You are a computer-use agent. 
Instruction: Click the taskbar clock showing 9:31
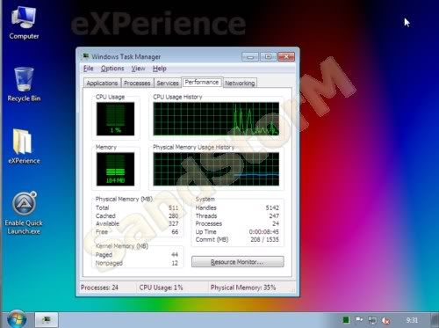coord(412,320)
